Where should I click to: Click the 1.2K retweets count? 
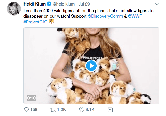[x=62, y=110]
